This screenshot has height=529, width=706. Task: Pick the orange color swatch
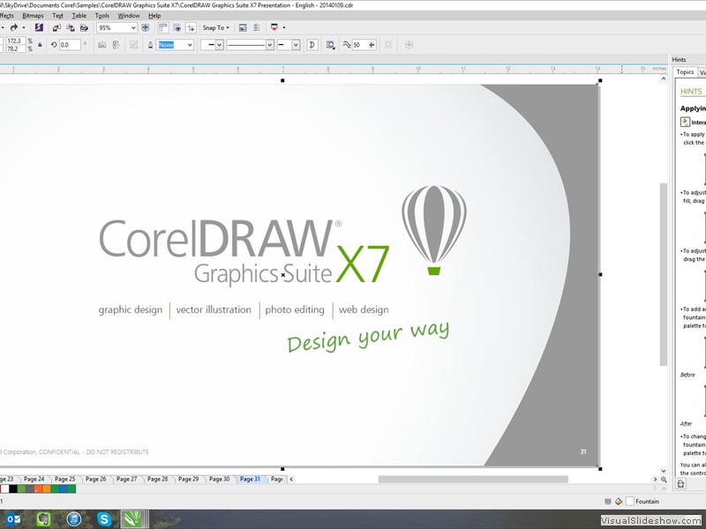47,489
